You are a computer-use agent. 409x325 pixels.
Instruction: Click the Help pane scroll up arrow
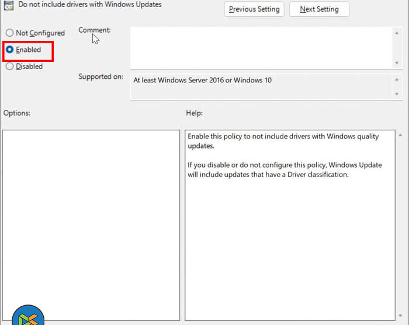400,135
